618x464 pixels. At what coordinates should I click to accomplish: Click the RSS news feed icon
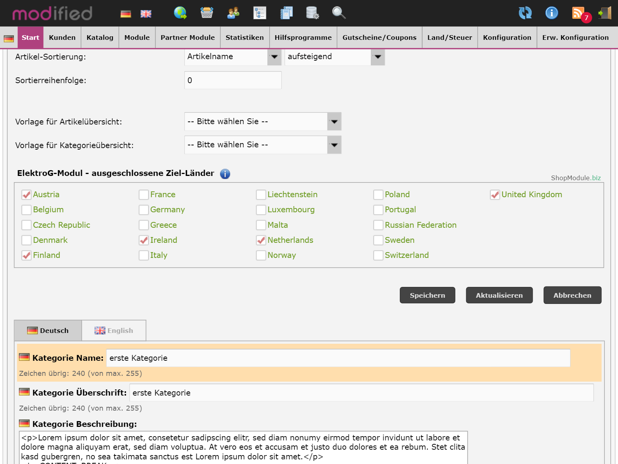579,13
